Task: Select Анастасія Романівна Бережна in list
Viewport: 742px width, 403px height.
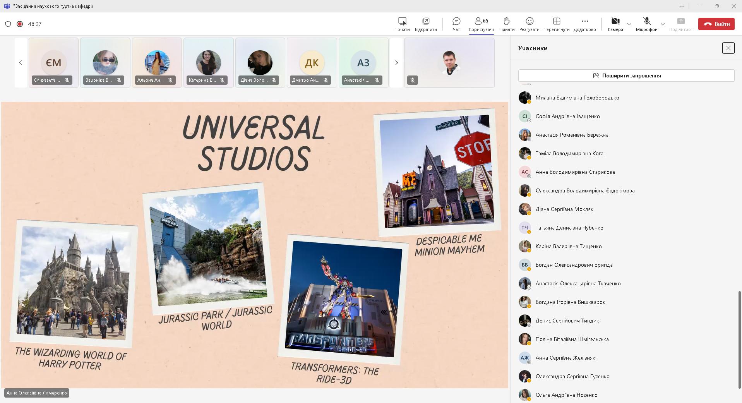Action: click(626, 135)
